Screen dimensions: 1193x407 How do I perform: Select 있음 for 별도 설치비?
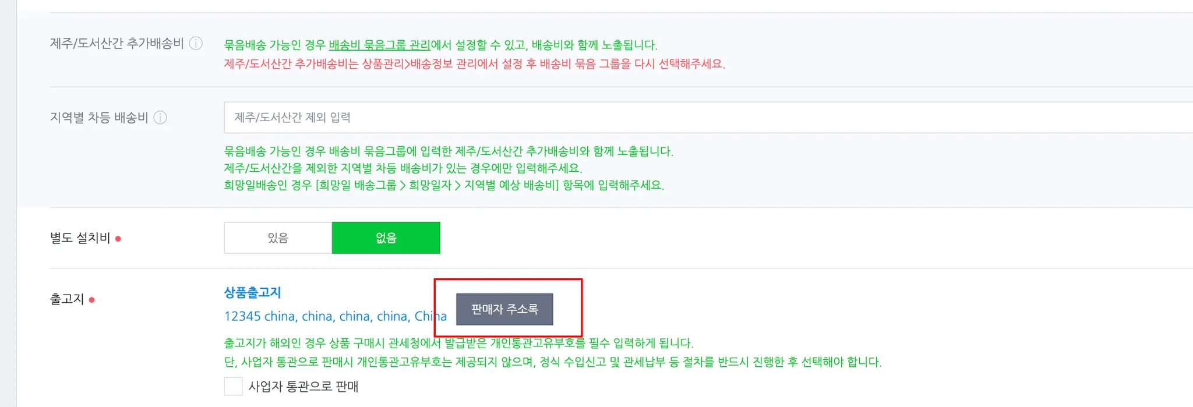coord(278,238)
